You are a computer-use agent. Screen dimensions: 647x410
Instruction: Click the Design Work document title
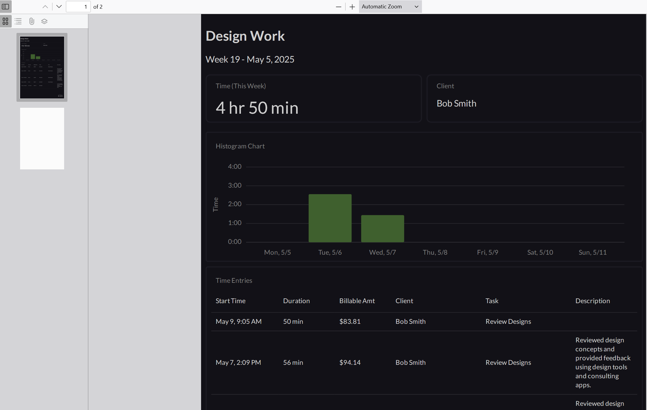(x=245, y=36)
